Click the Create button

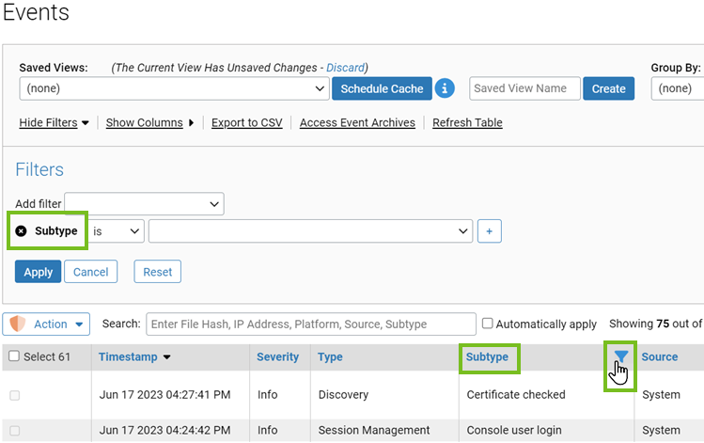[x=608, y=88]
